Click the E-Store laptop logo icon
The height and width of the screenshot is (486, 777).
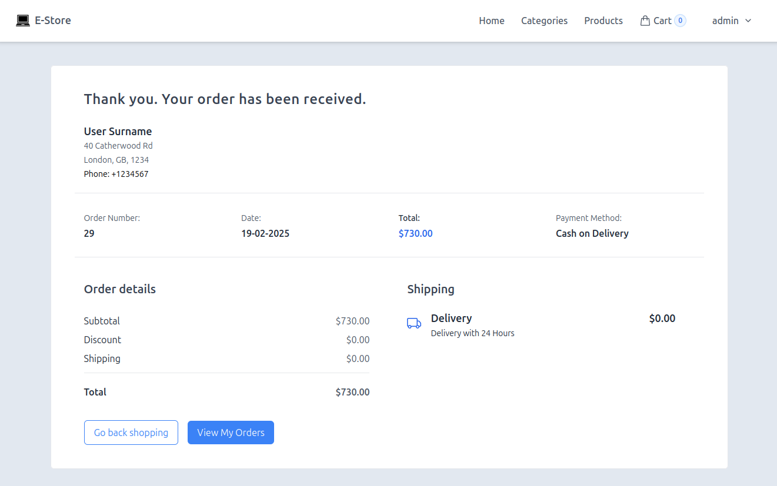click(23, 21)
